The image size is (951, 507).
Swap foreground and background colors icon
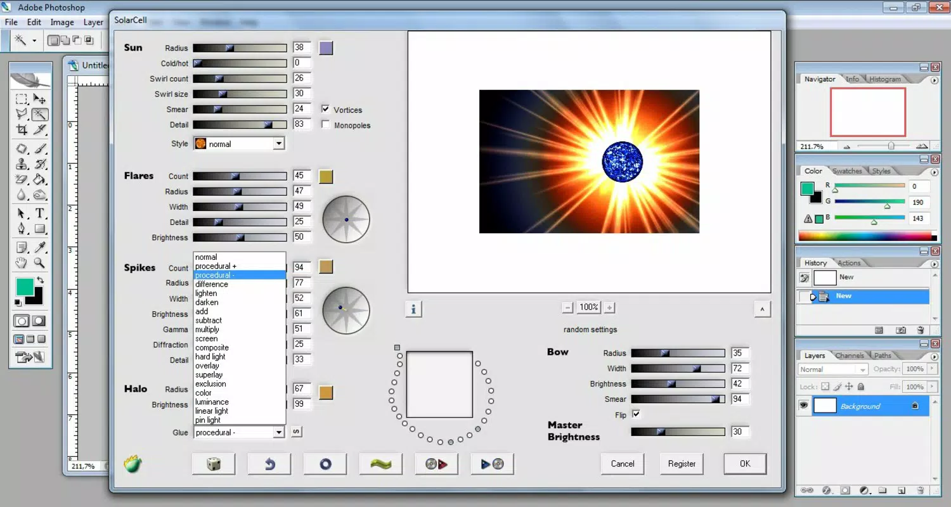pos(41,280)
